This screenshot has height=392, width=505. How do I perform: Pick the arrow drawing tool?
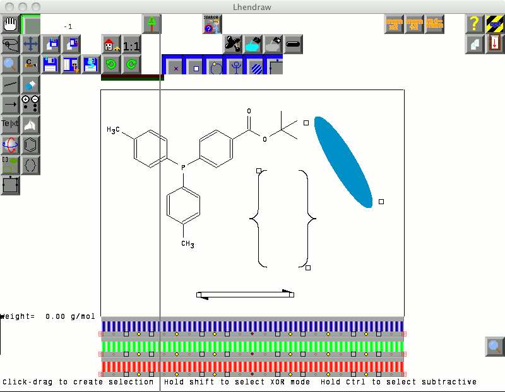tap(10, 104)
